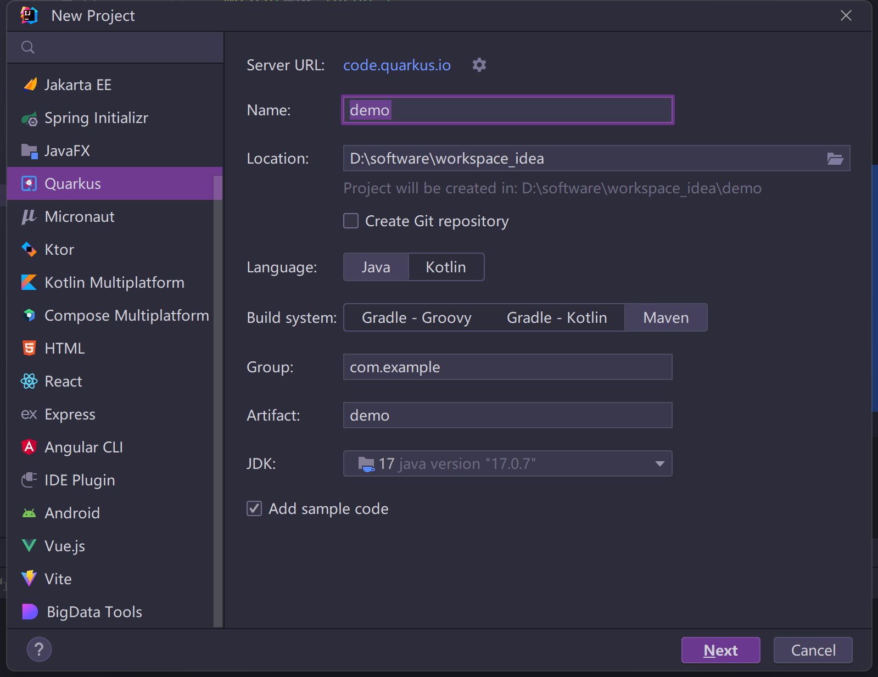This screenshot has width=878, height=677.
Task: Open the code.quarkus.io server link
Action: (x=397, y=65)
